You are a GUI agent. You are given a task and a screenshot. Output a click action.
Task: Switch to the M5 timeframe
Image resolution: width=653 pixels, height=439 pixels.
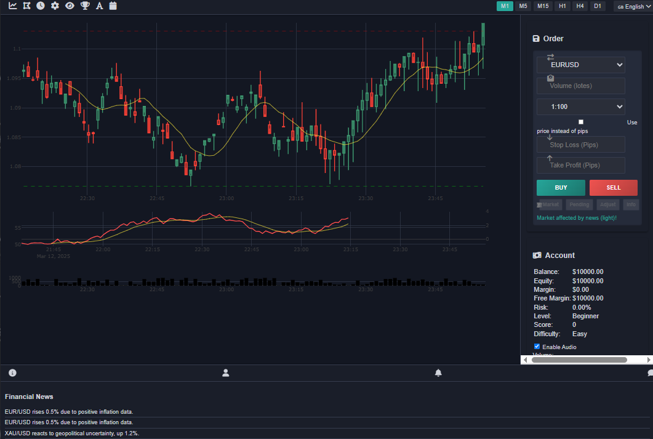click(523, 6)
